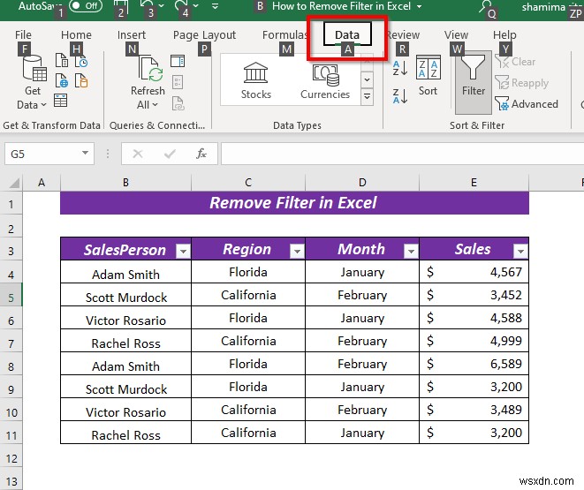Switch to the Page Layout tab
The width and height of the screenshot is (584, 490).
tap(204, 34)
